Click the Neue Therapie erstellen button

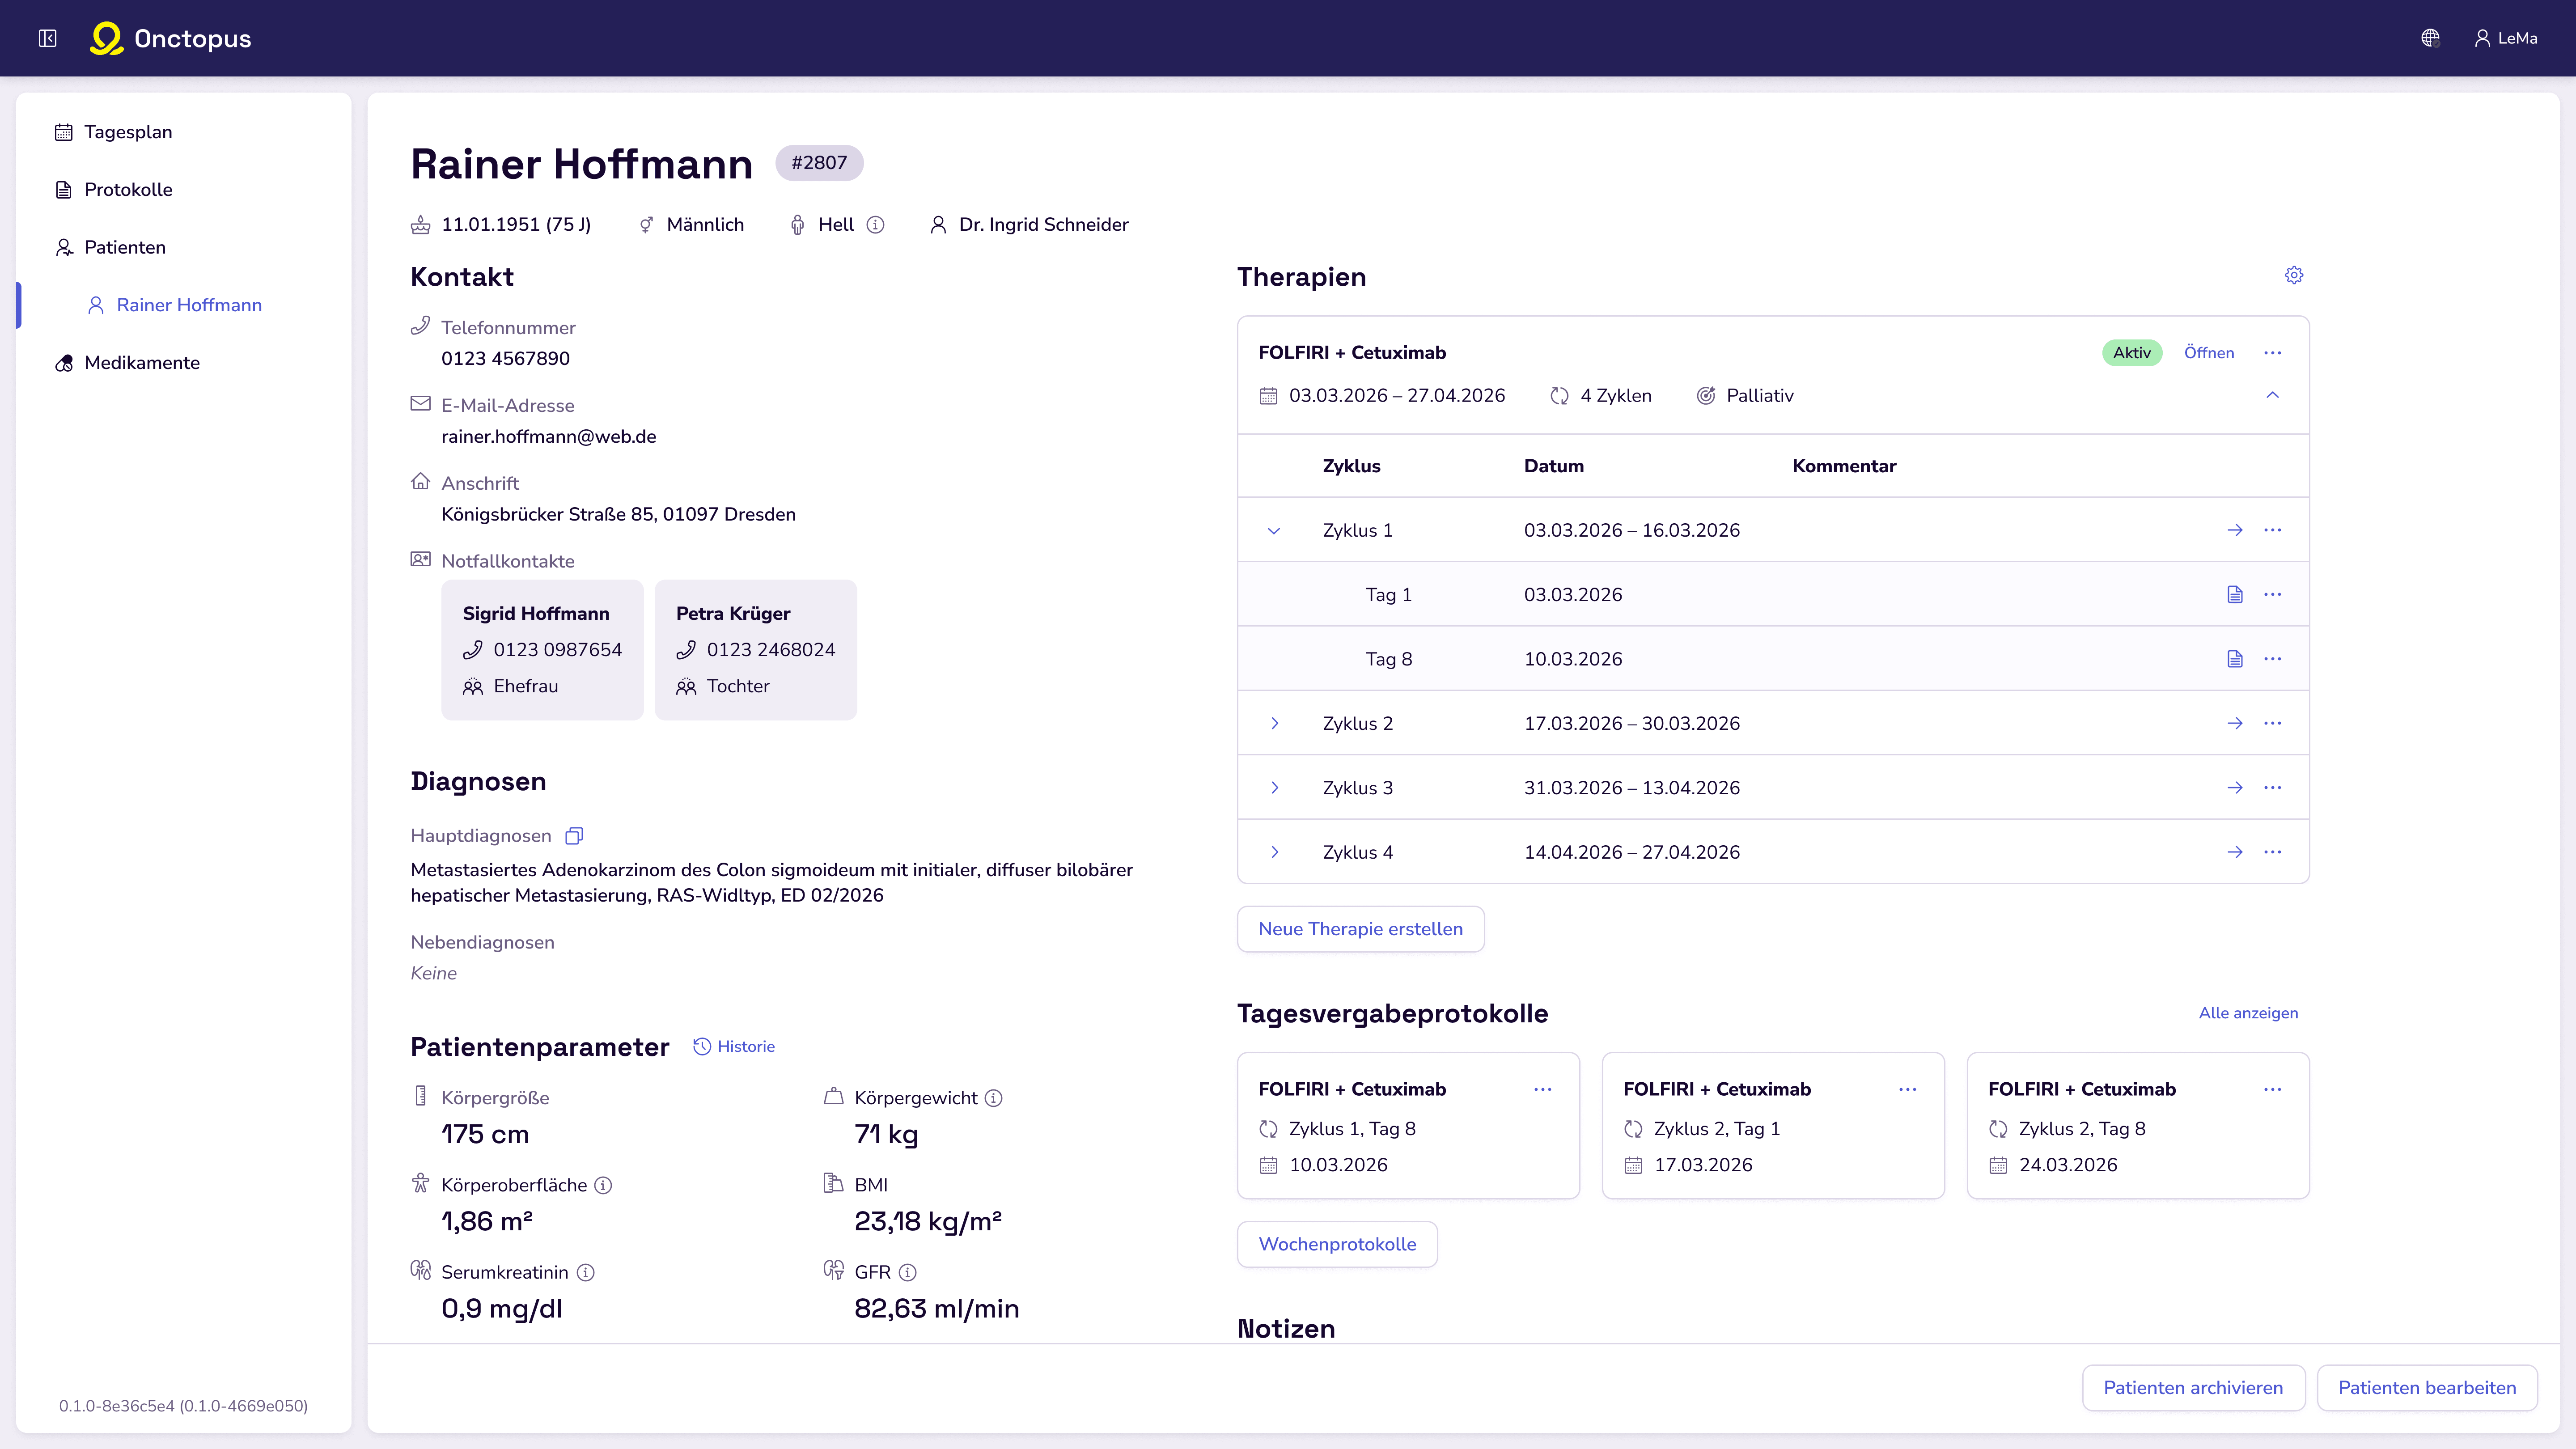point(1360,929)
